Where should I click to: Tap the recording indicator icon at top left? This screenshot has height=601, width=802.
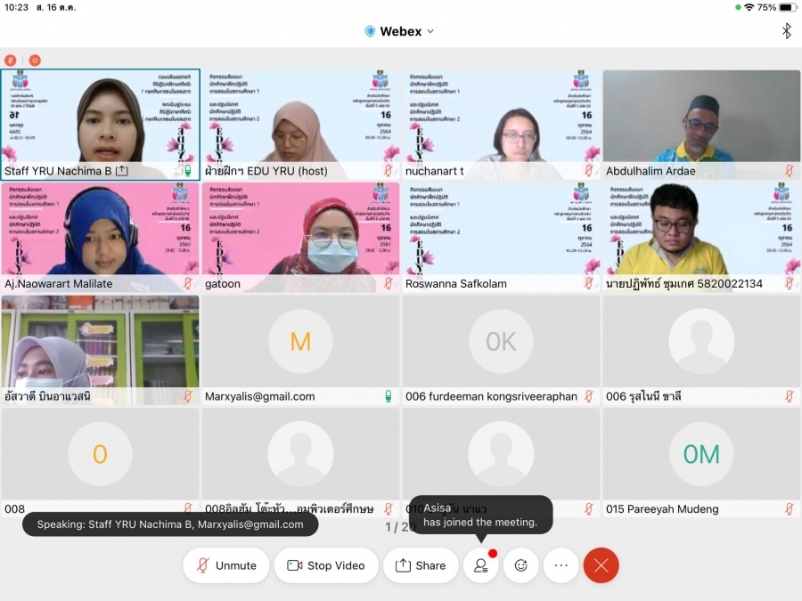pyautogui.click(x=35, y=61)
